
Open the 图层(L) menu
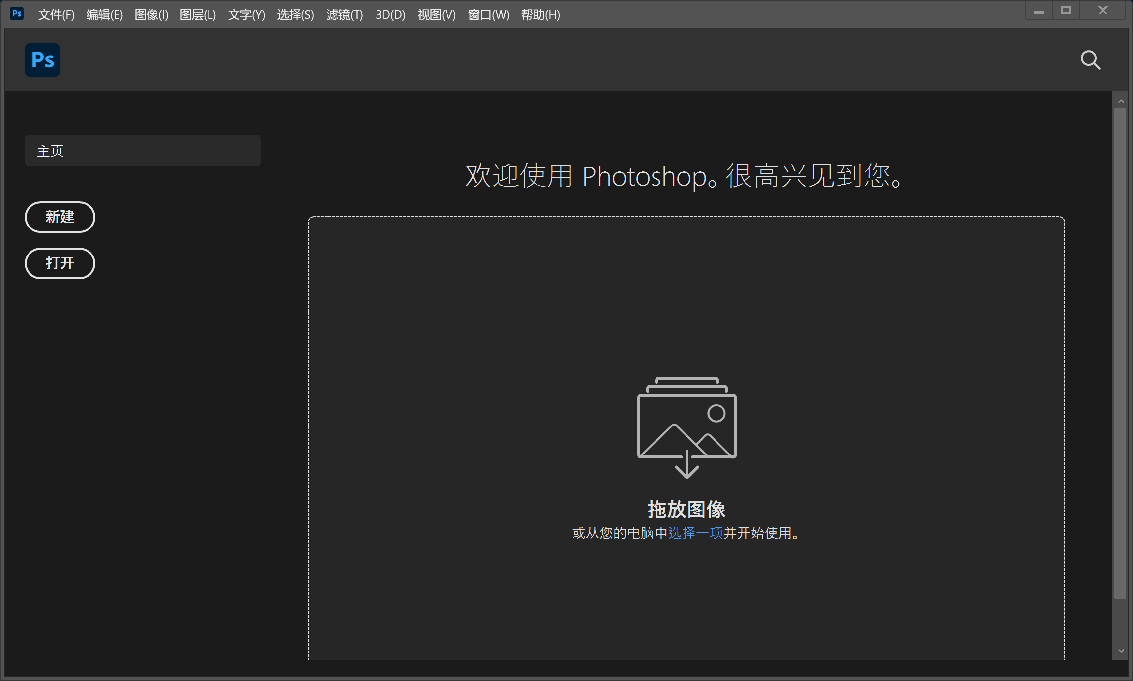[198, 15]
